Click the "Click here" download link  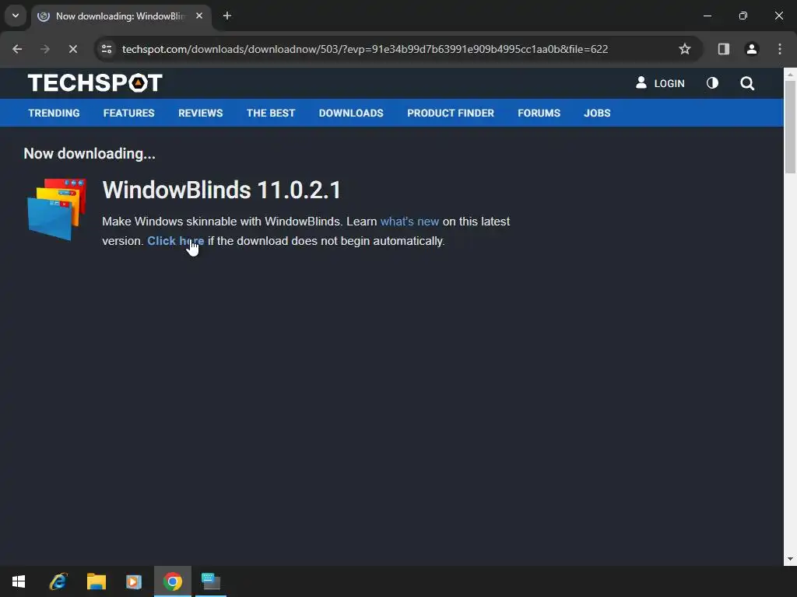pyautogui.click(x=175, y=241)
